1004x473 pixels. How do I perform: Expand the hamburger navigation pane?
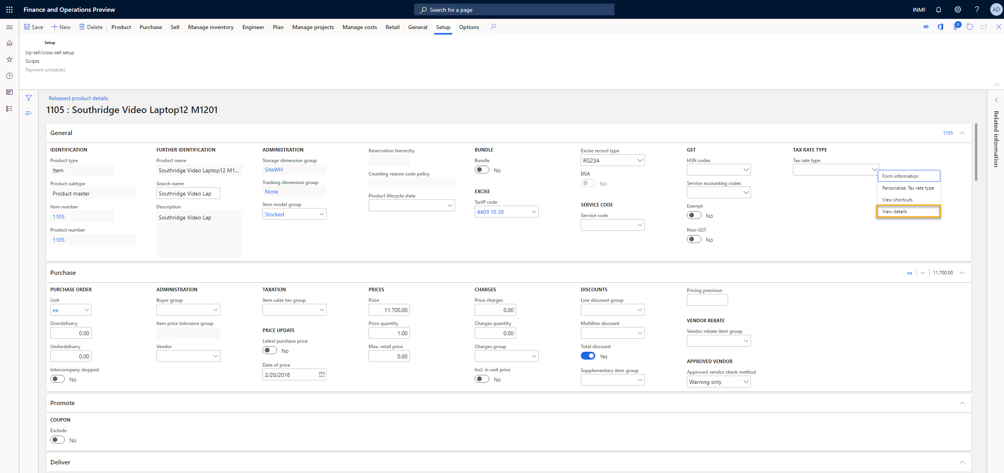coord(9,27)
